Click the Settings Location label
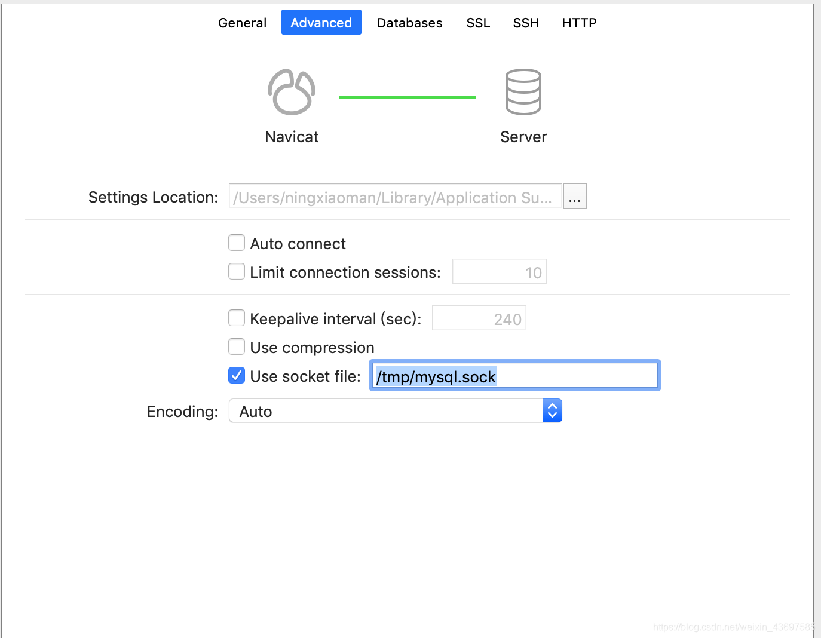The width and height of the screenshot is (821, 638). (153, 197)
